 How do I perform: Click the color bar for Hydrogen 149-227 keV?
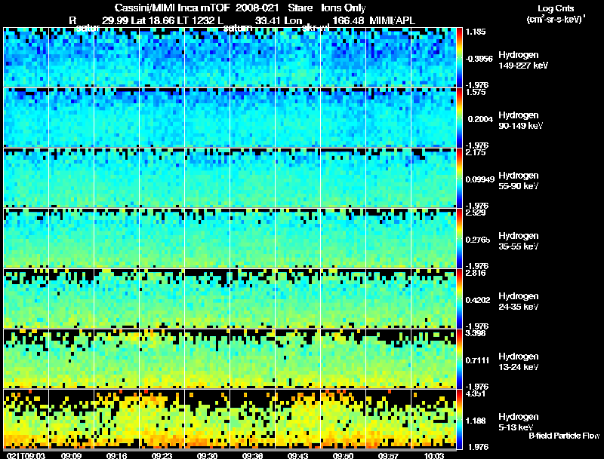(x=459, y=57)
